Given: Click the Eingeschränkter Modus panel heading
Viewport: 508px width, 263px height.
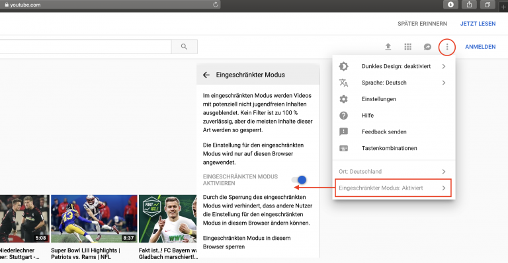Looking at the screenshot, I should pyautogui.click(x=251, y=75).
